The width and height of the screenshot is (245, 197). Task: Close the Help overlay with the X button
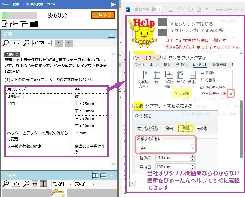pos(162,22)
